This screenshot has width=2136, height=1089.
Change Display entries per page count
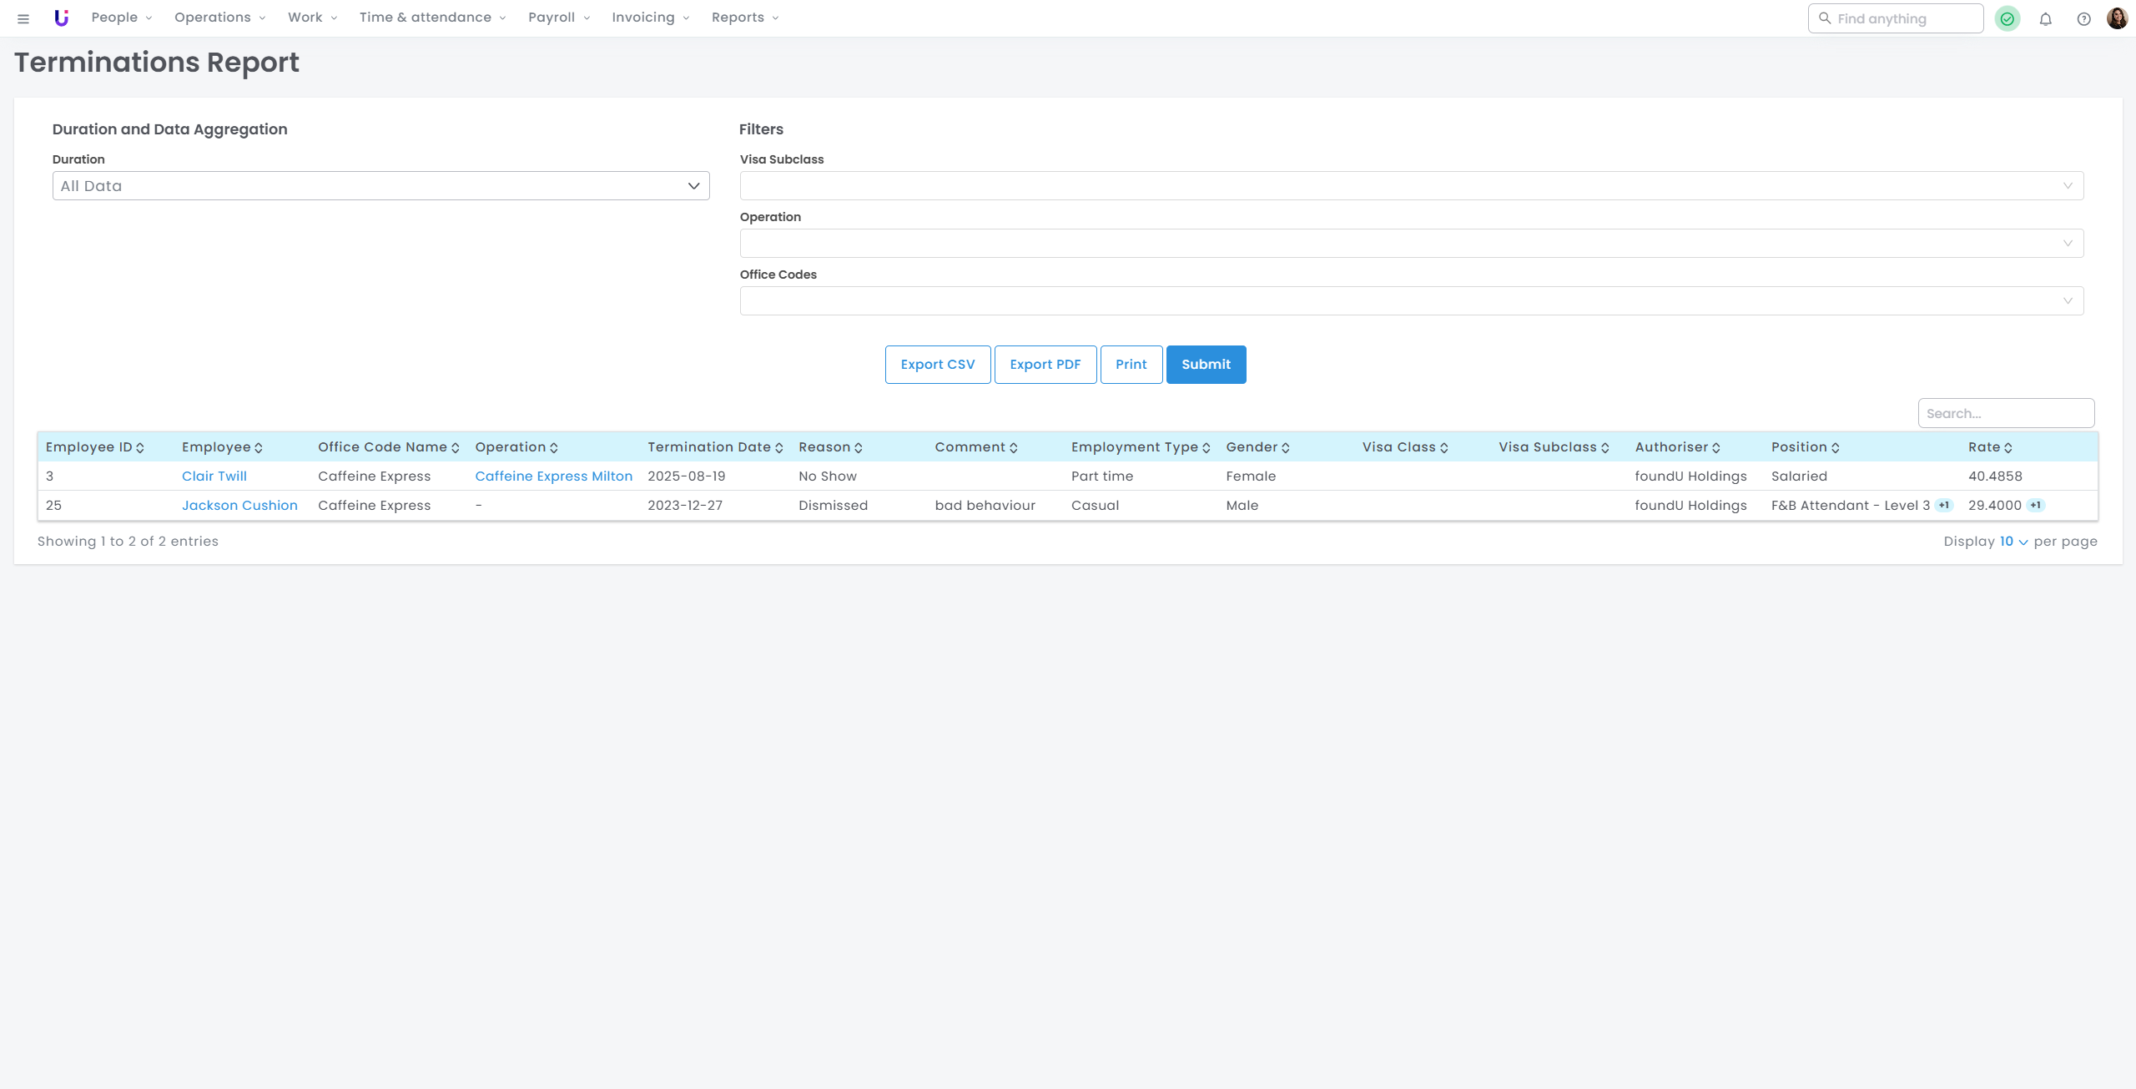(x=2013, y=542)
